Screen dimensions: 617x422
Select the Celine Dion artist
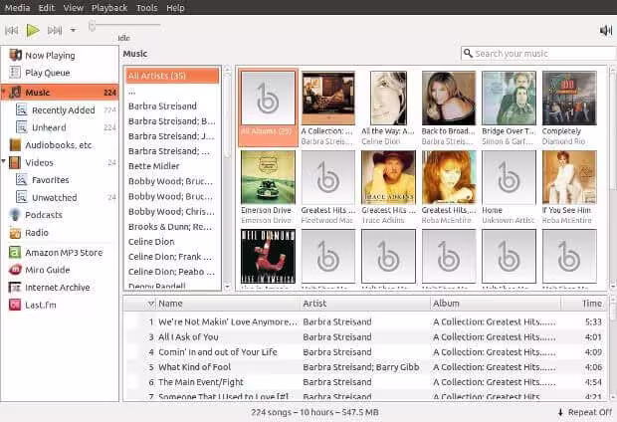[x=151, y=242]
